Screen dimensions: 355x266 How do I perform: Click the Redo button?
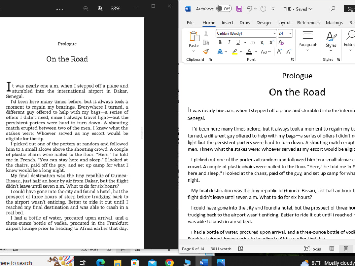coord(263,9)
